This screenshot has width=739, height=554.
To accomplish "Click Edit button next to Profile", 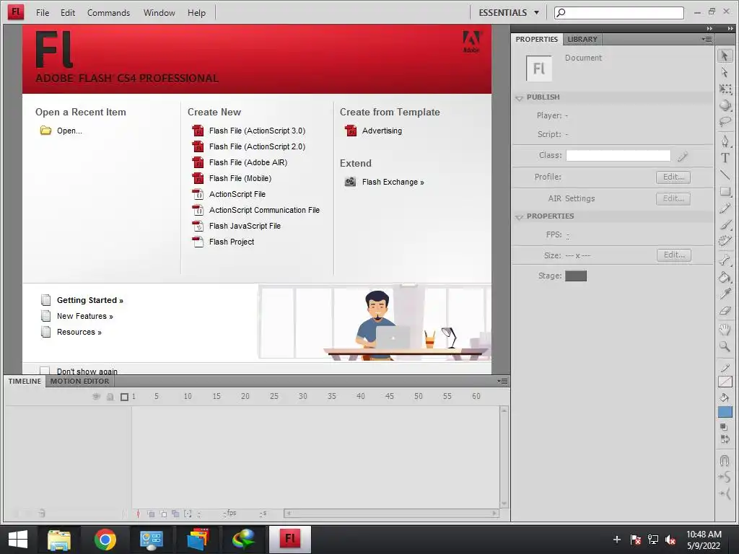I will [673, 177].
